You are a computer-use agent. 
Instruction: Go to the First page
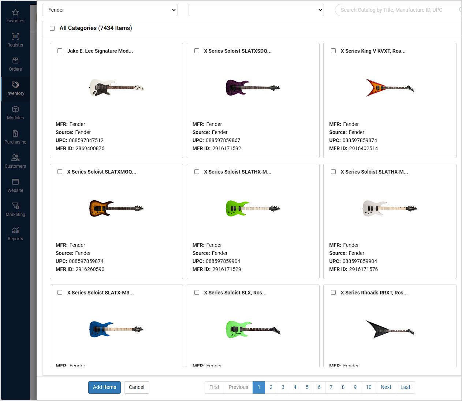coord(215,387)
